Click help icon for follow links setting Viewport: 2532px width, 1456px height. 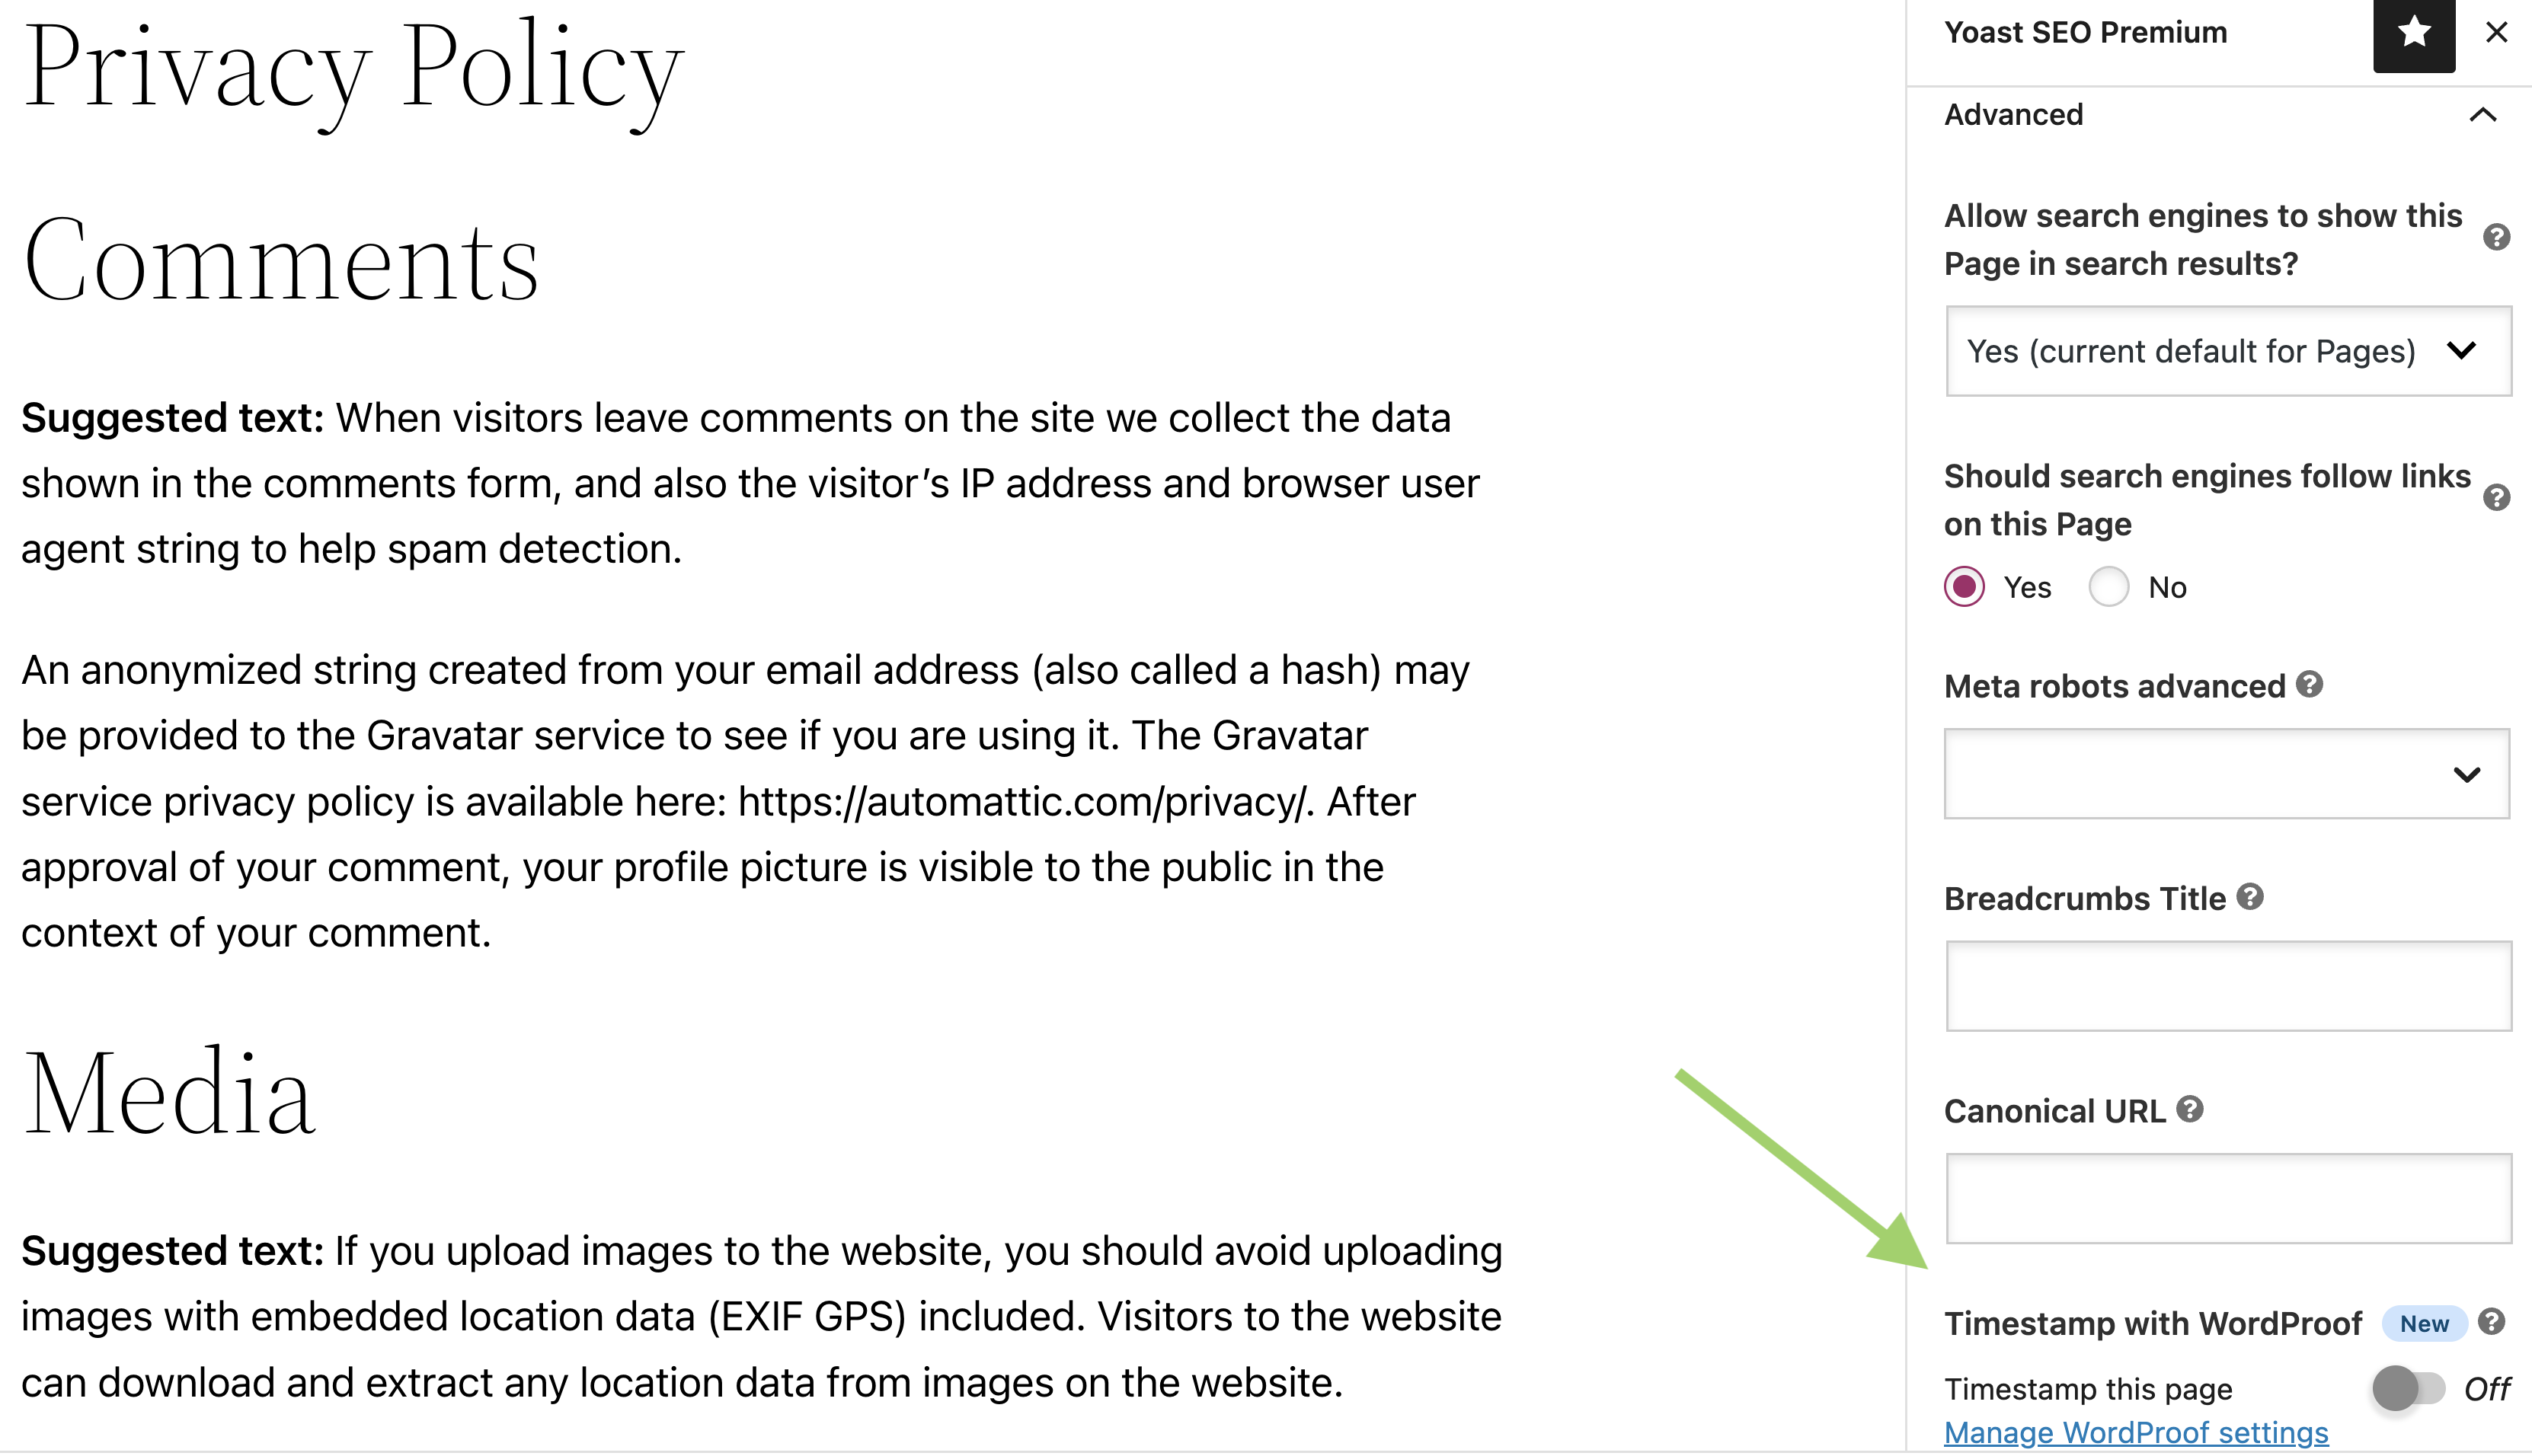tap(2496, 498)
